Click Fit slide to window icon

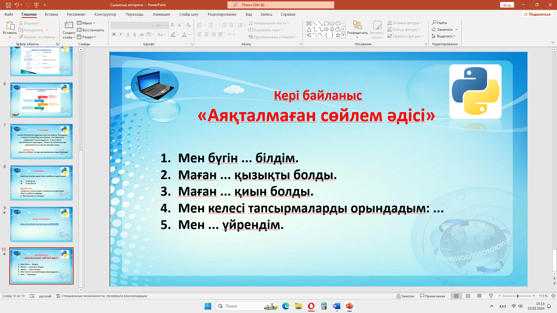click(553, 296)
